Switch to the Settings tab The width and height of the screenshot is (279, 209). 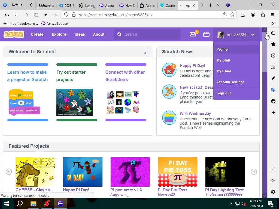click(x=87, y=5)
